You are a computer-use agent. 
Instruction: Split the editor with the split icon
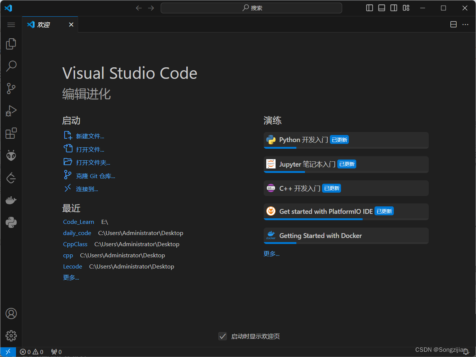[453, 25]
